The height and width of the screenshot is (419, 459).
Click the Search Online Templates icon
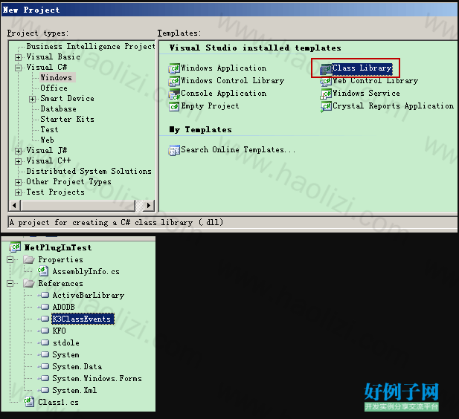coord(174,150)
